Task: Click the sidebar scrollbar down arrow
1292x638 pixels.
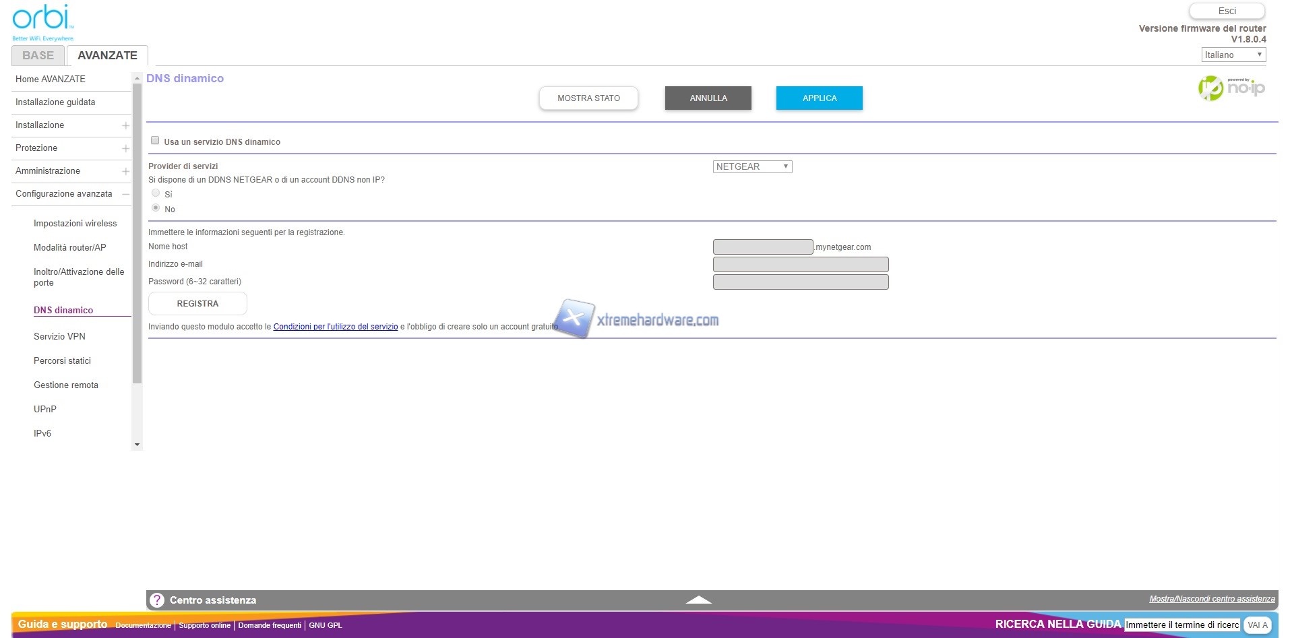Action: click(x=137, y=445)
